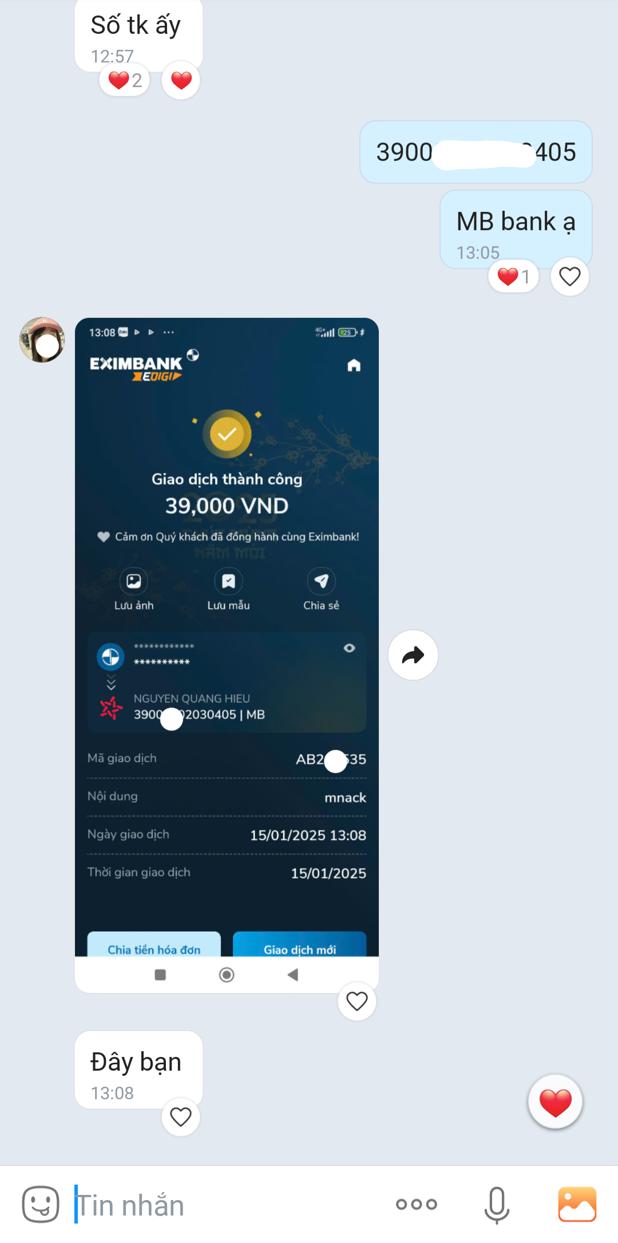Open the sticker emoji picker

click(41, 1204)
